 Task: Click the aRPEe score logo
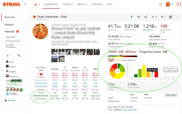[x=111, y=60]
